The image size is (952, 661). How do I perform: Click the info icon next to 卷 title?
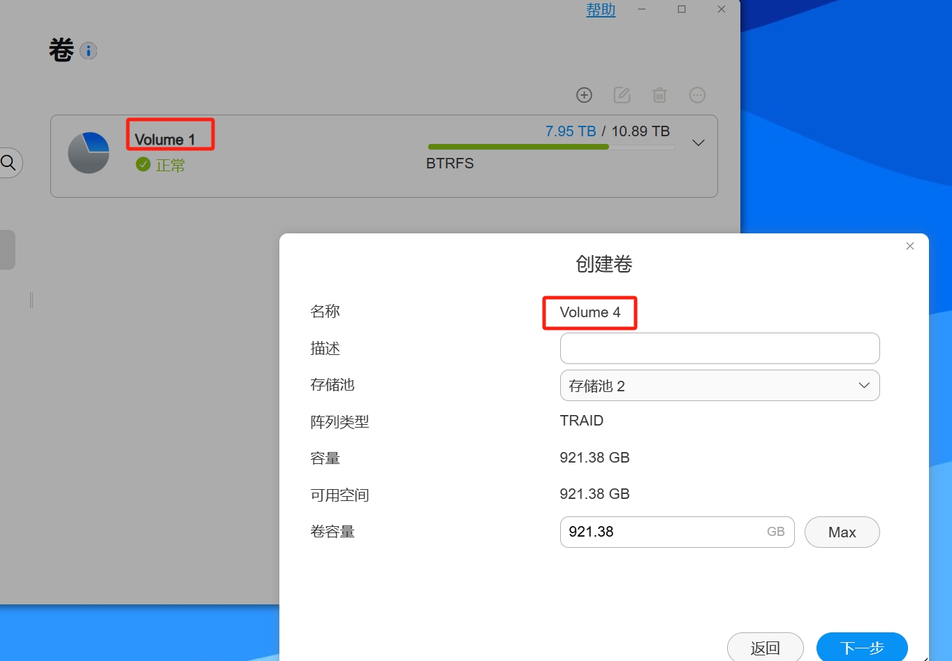pyautogui.click(x=88, y=50)
